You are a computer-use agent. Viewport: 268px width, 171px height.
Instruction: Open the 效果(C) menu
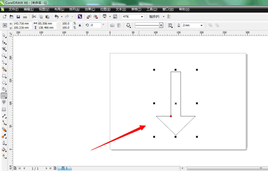click(90, 9)
